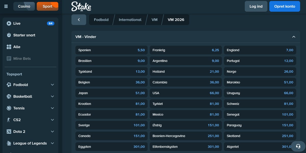This screenshot has height=153, width=306.
Task: Click the Log ind button
Action: click(256, 6)
